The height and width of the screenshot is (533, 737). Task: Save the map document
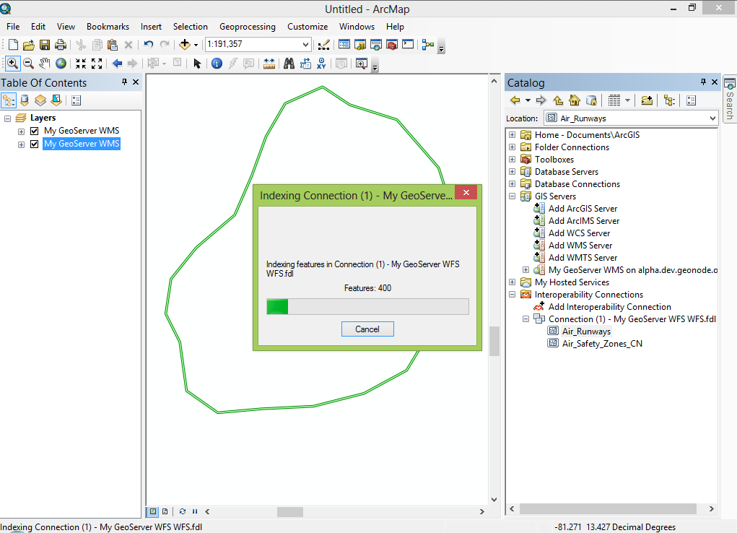45,45
